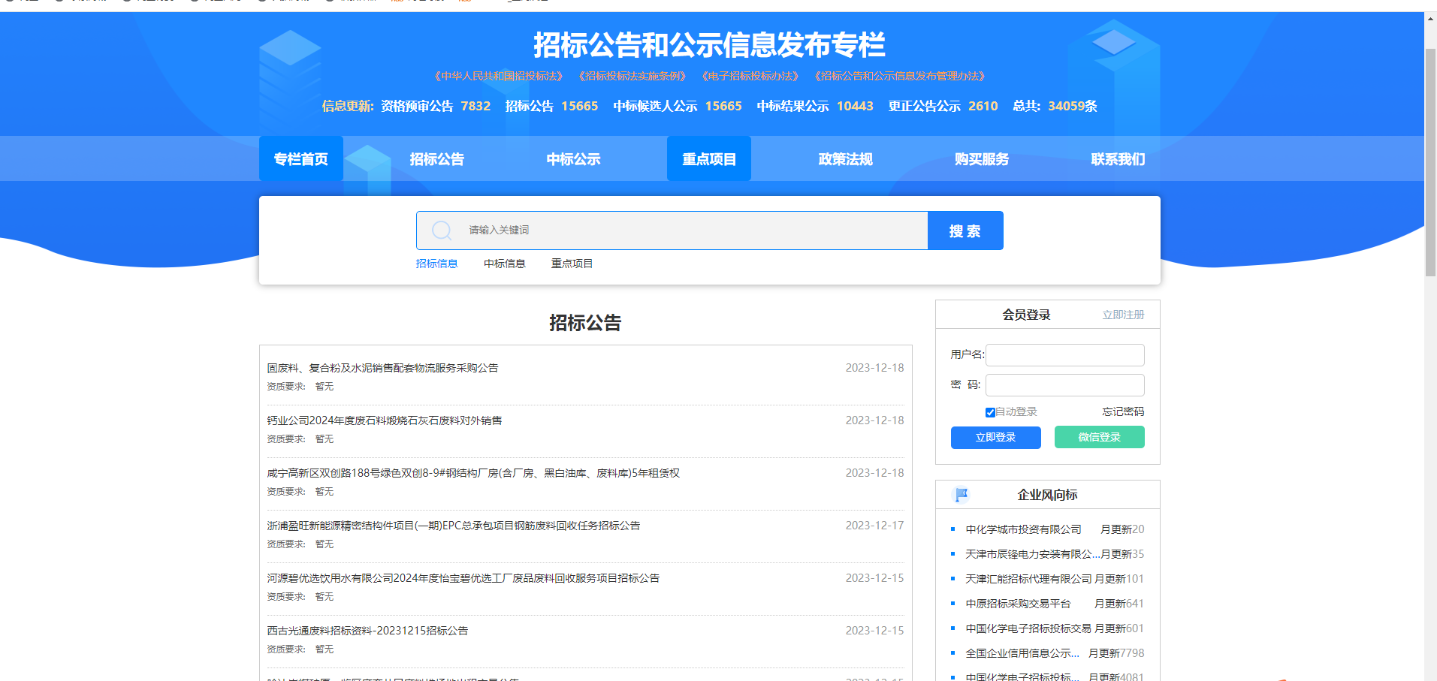Open the 重点项目 nav tab
The image size is (1437, 681).
(709, 158)
